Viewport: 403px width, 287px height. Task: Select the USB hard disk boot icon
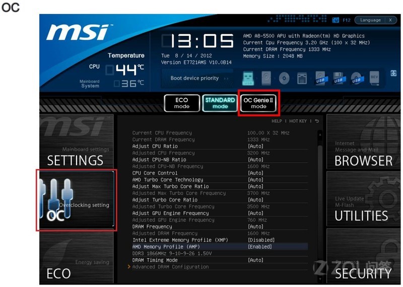point(320,78)
